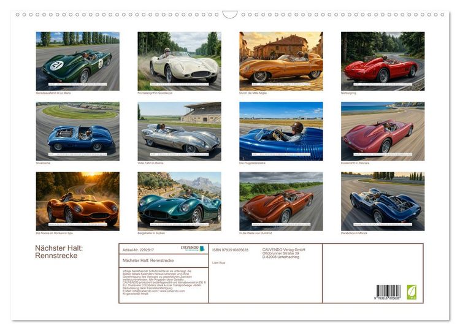
Task: Open the white Goodwood race car picture
Action: 179,61
